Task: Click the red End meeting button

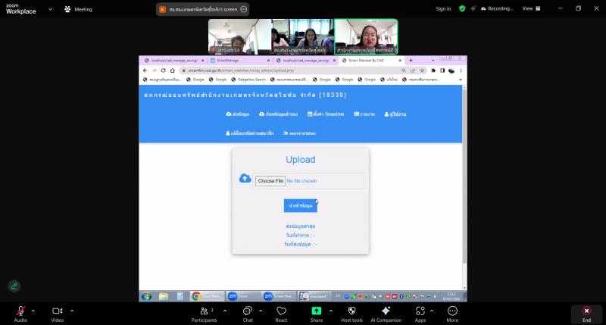Action: [586, 314]
